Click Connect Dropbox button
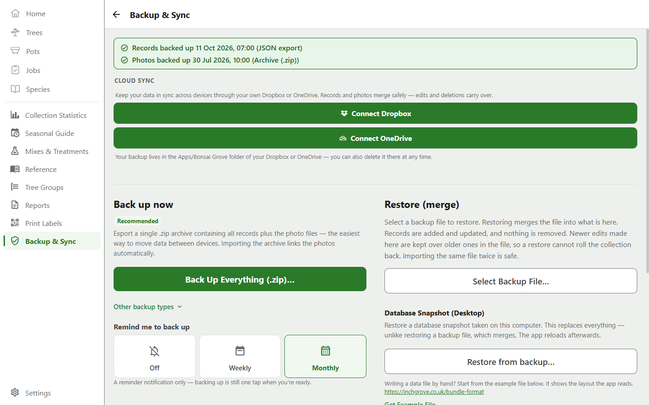This screenshot has width=649, height=405. 375,113
